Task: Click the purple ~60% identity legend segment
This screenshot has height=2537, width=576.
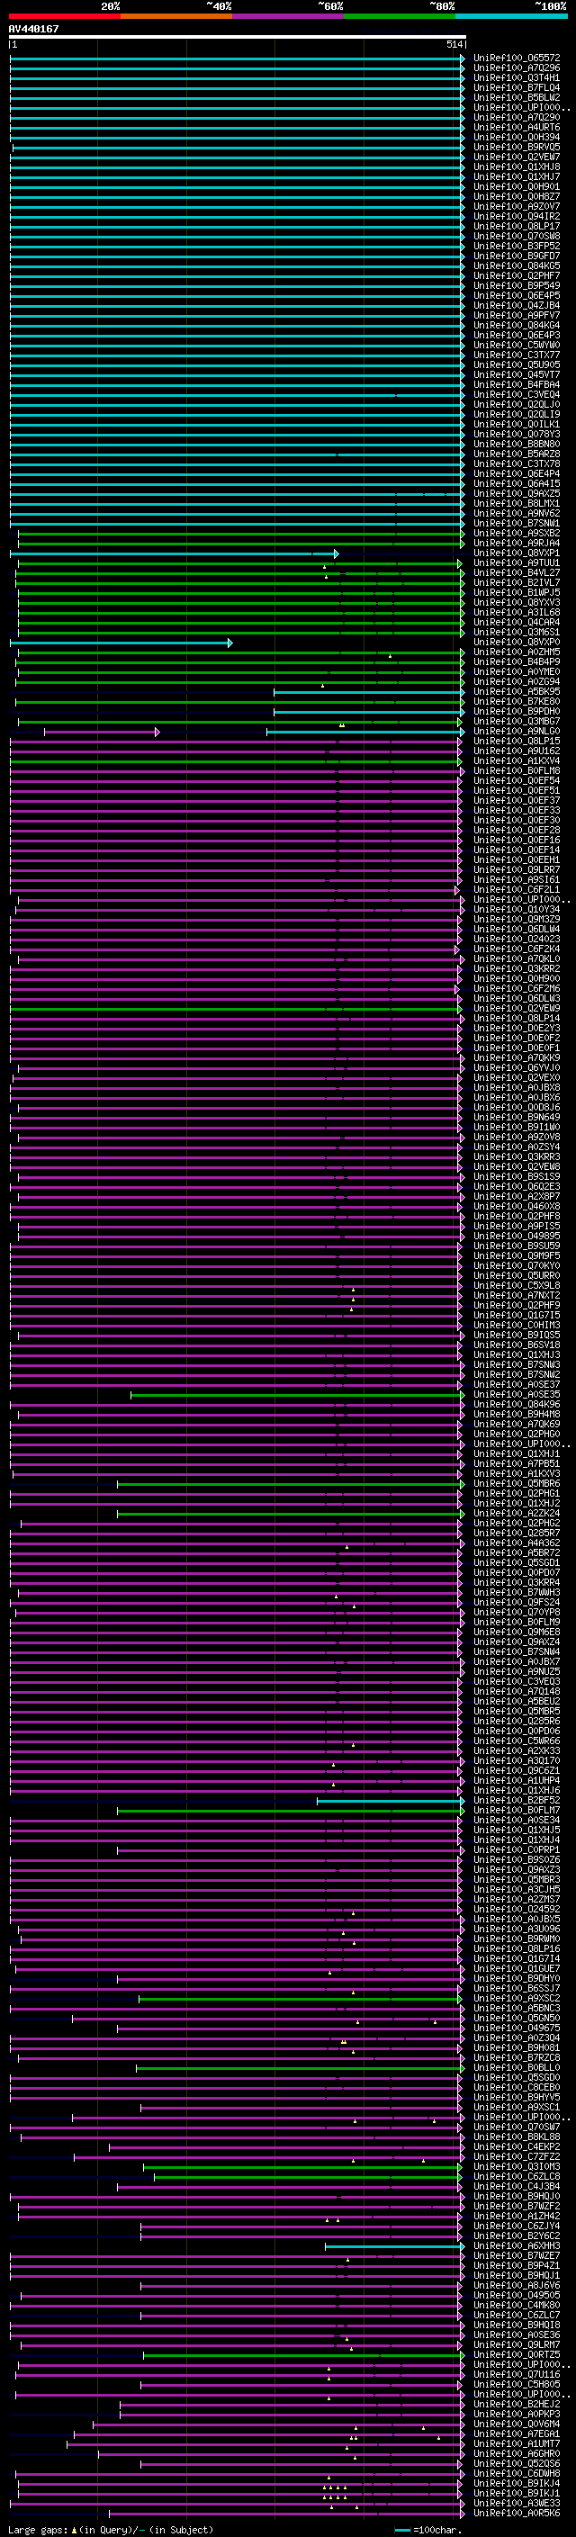Action: tap(287, 16)
